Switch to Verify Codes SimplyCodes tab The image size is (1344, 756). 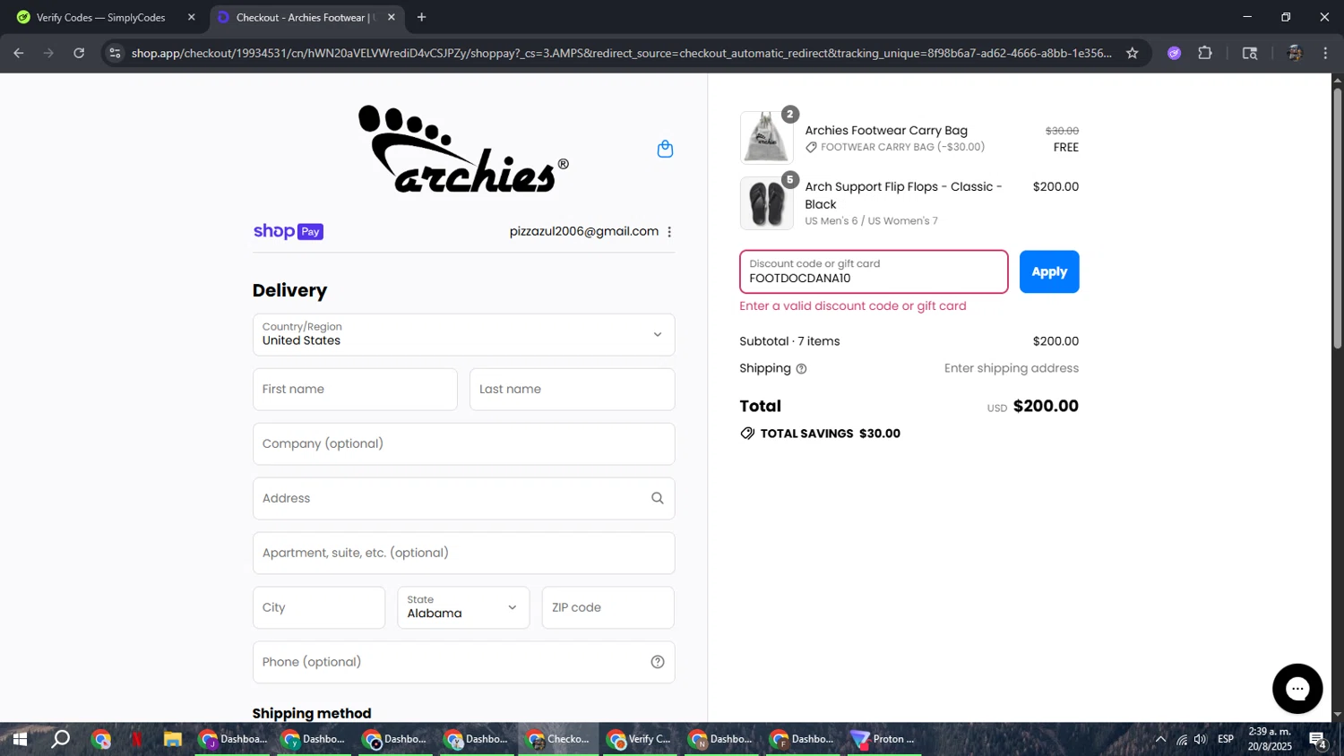[x=107, y=17]
